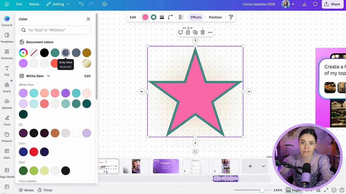Viewport: 346px width, 194px height.
Task: Check cloud save status icon
Action: pos(105,4)
